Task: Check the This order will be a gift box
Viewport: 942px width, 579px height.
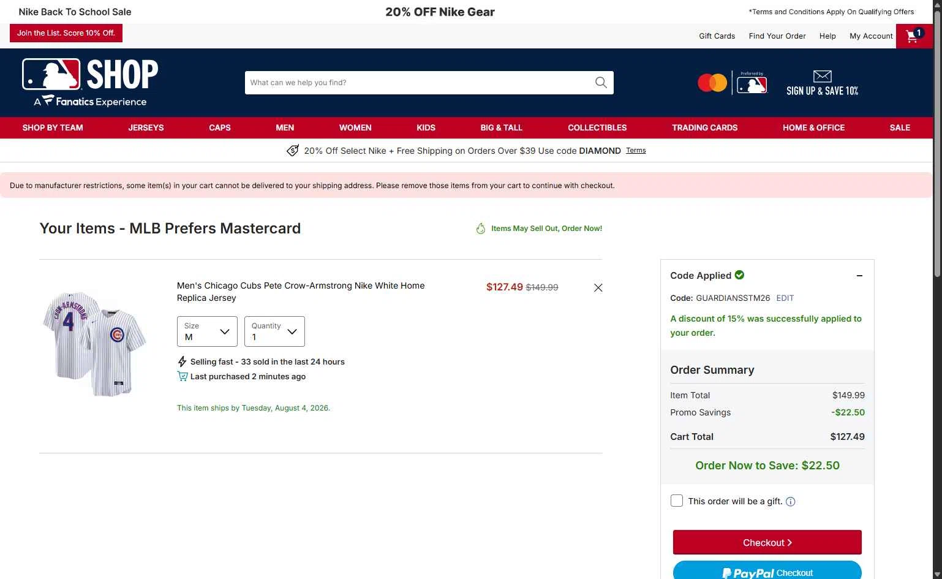Action: coord(677,501)
